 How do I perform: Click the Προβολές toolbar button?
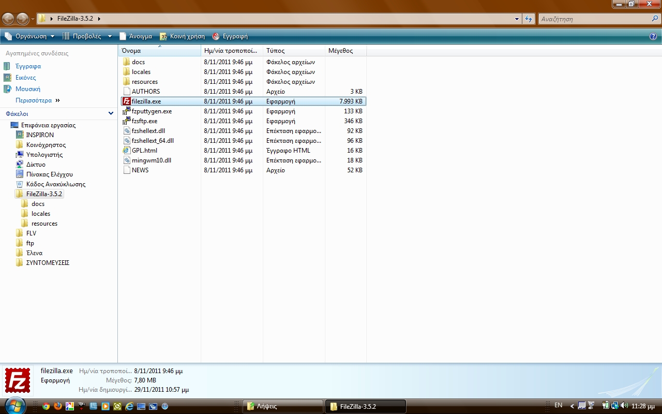coord(82,36)
